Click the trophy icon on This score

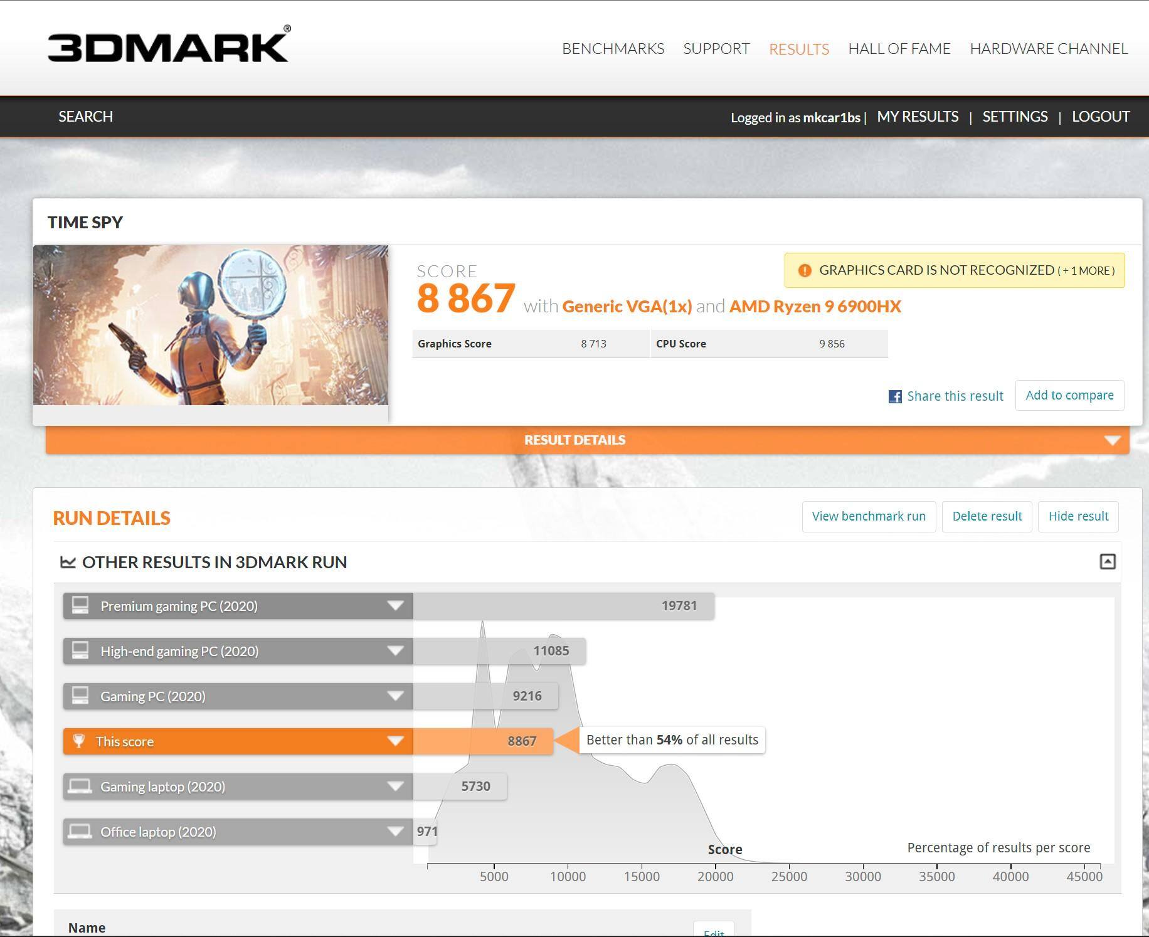coord(79,741)
